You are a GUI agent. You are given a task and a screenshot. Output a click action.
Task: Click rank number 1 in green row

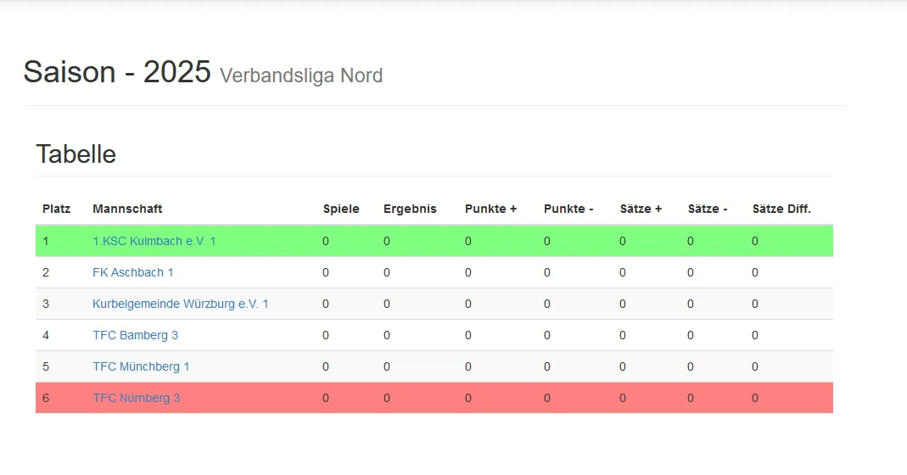[x=46, y=241]
